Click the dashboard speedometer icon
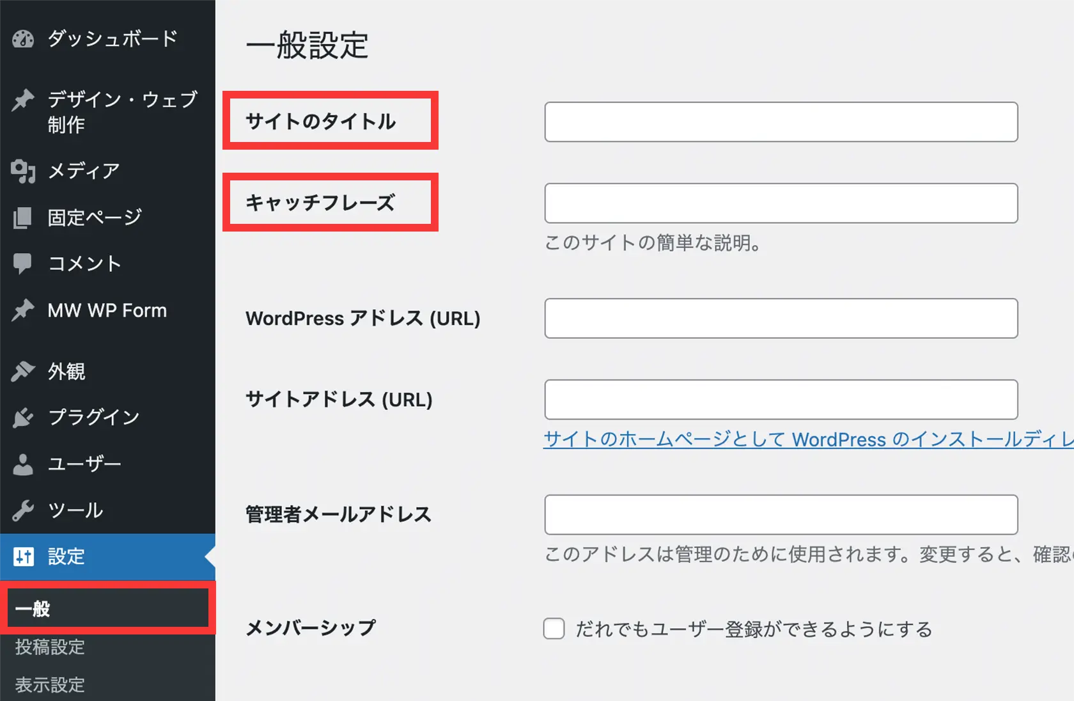Screen dimensions: 1074x701 22,39
